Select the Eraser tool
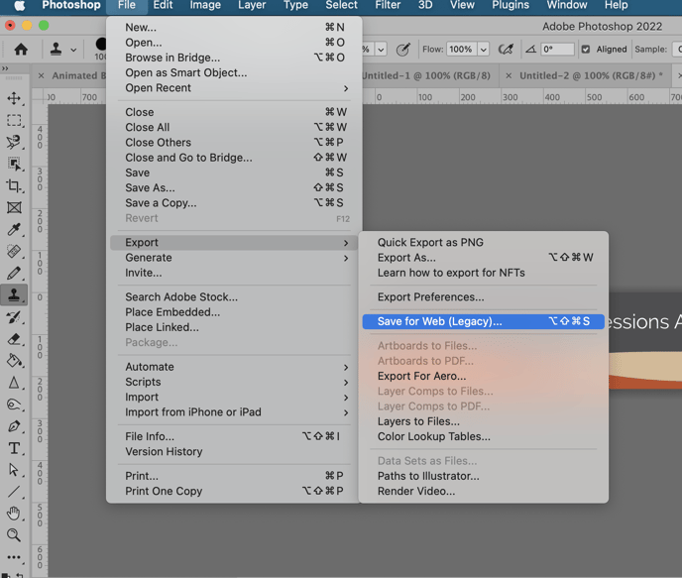Image resolution: width=682 pixels, height=578 pixels. (14, 339)
